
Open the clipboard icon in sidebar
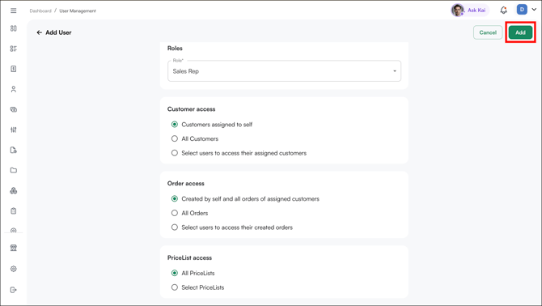[14, 211]
